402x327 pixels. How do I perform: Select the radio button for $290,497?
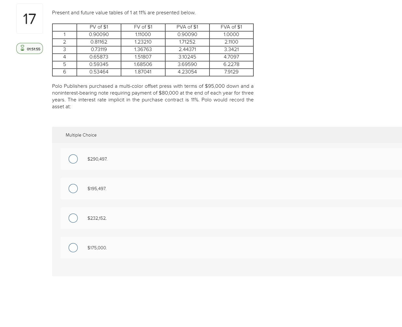[x=73, y=159]
